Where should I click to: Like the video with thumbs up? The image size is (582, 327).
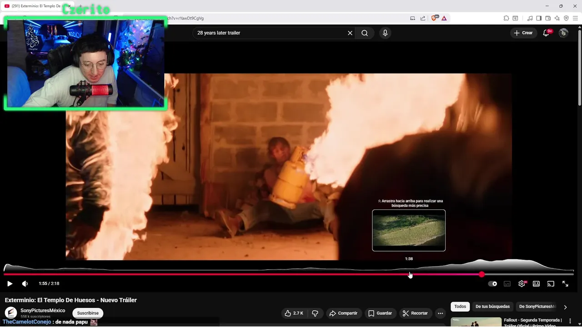click(x=294, y=313)
